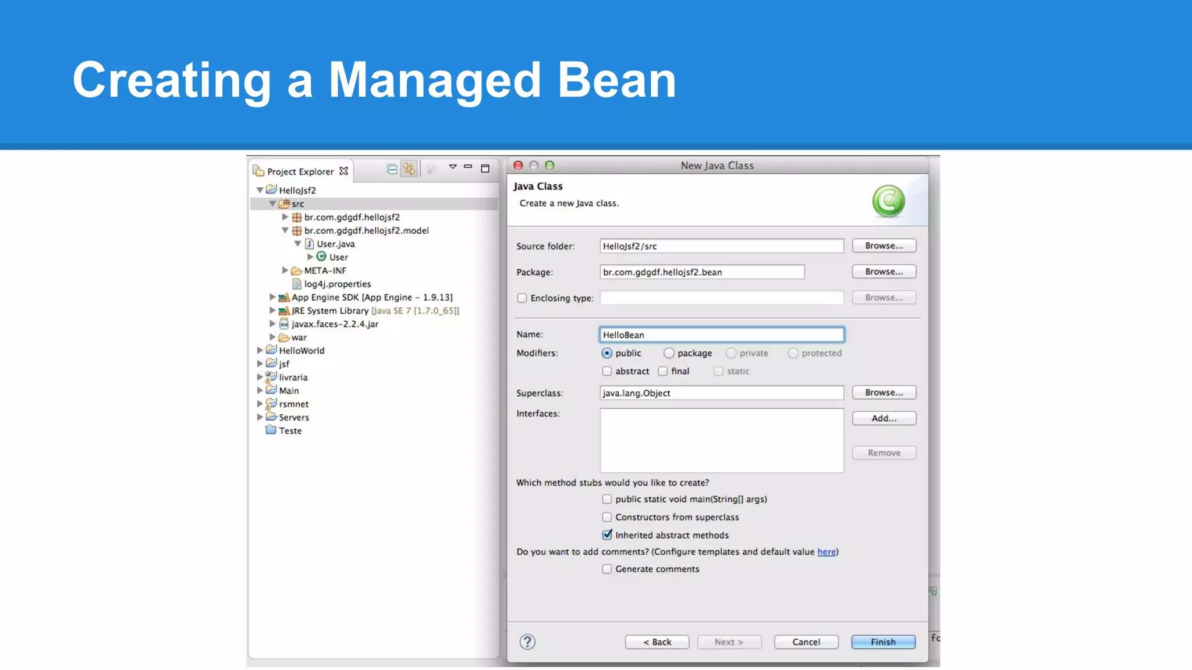Toggle Link with Editor icon

tap(409, 169)
